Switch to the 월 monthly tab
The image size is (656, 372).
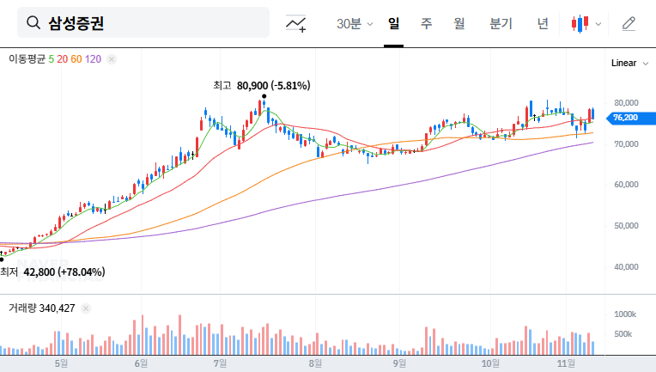459,23
